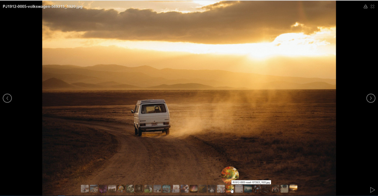Advance to the next image with right arrow
Image resolution: width=378 pixels, height=196 pixels.
click(371, 98)
